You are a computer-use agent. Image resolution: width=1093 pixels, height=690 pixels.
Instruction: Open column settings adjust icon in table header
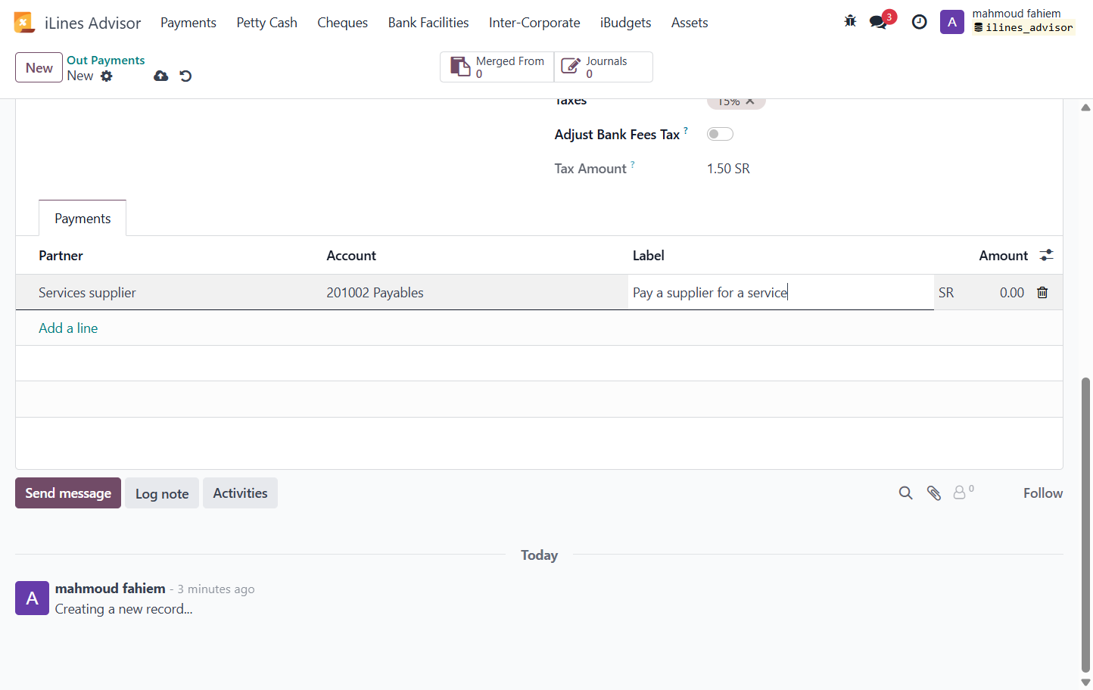coord(1046,255)
